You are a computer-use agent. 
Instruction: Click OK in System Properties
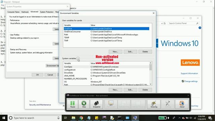[37, 75]
